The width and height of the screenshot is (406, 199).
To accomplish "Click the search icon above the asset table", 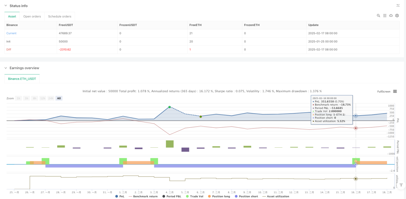I will (x=378, y=16).
